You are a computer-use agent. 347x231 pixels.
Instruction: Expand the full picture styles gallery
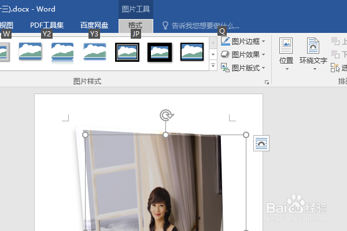pyautogui.click(x=213, y=66)
